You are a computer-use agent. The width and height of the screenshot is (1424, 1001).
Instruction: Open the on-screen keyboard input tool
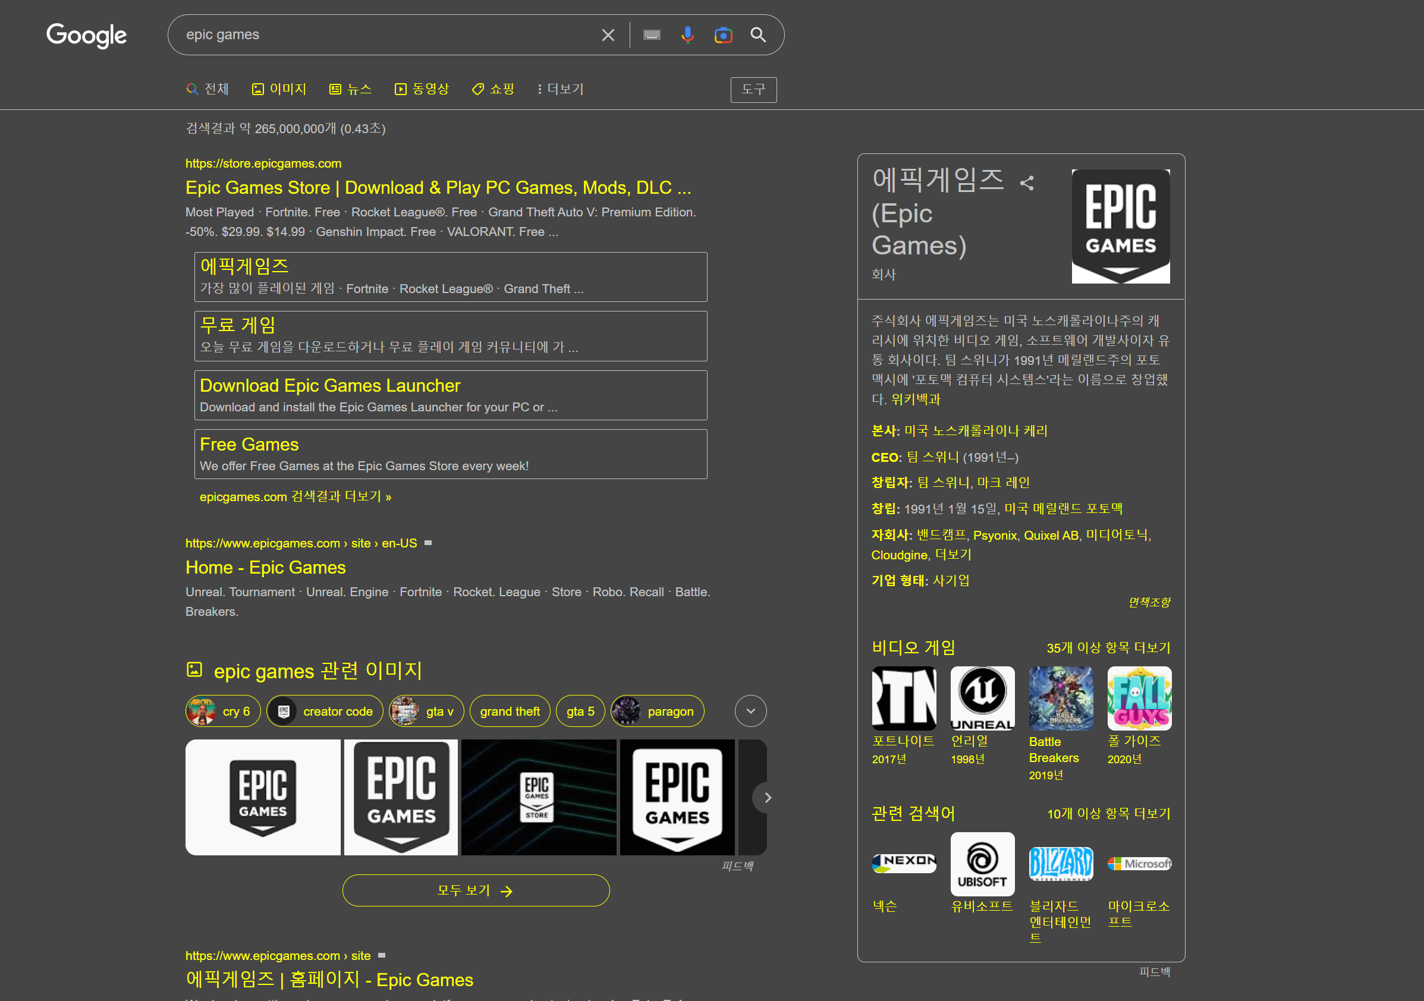coord(651,35)
